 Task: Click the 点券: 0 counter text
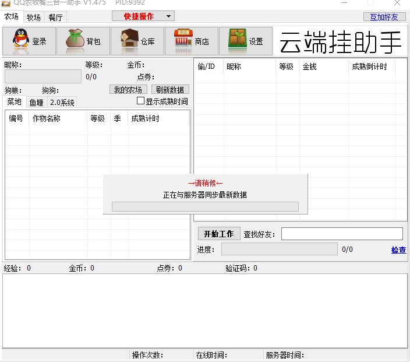pyautogui.click(x=169, y=268)
